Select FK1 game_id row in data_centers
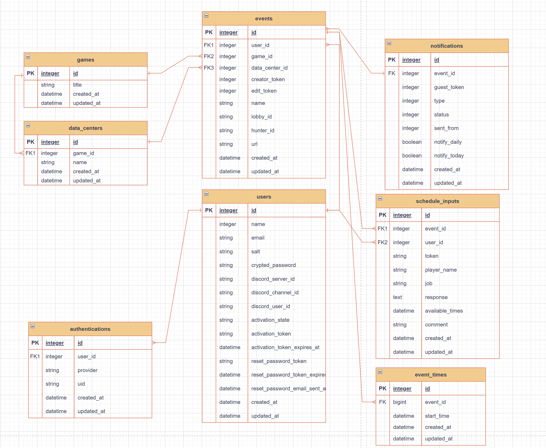 (84, 153)
